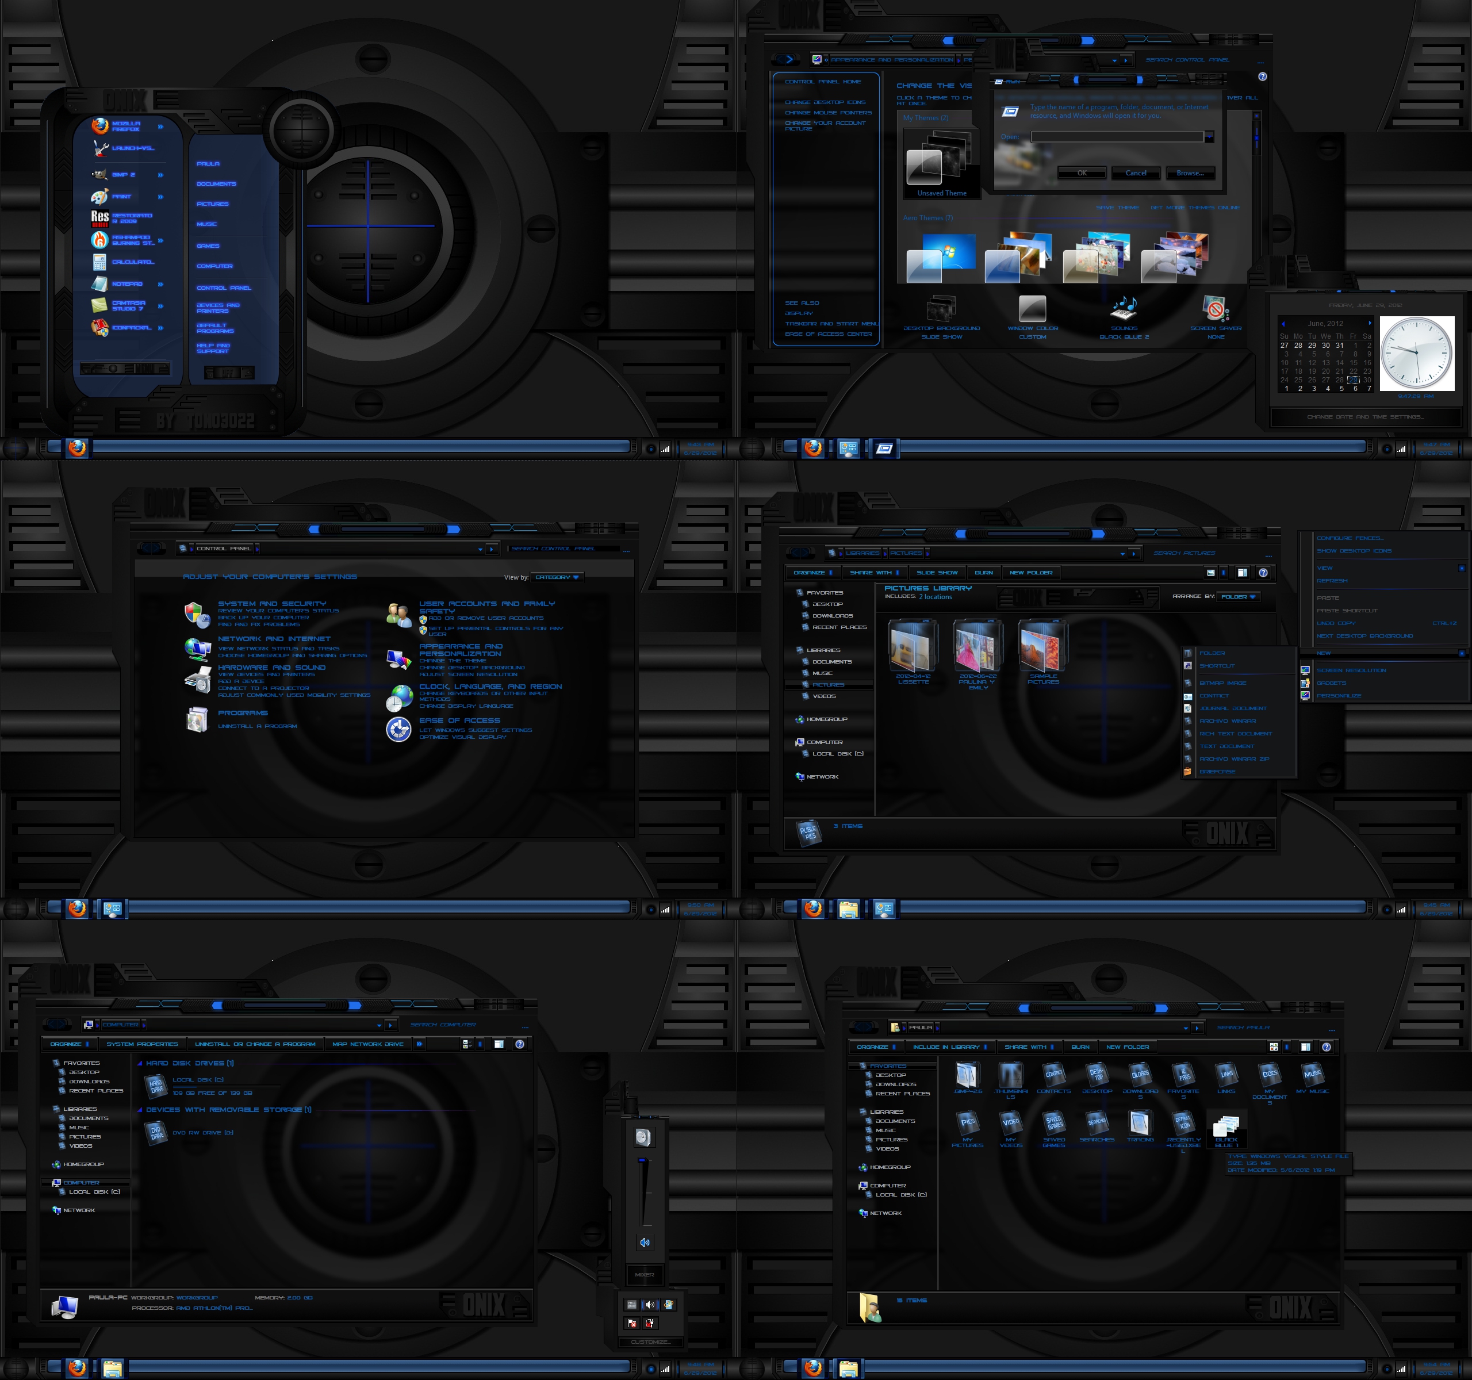
Task: Choose Personalize from desktop context menu
Action: [1338, 695]
